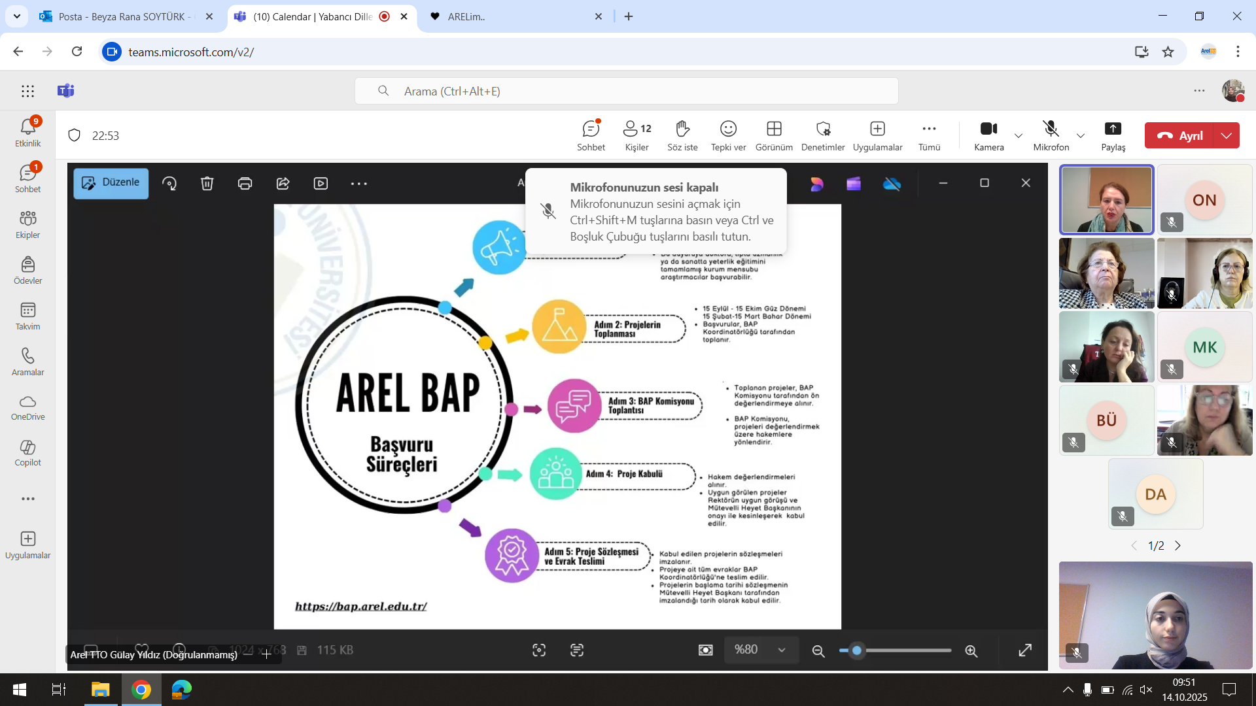
Task: Expand the Mikrofon options arrow
Action: coord(1081,136)
